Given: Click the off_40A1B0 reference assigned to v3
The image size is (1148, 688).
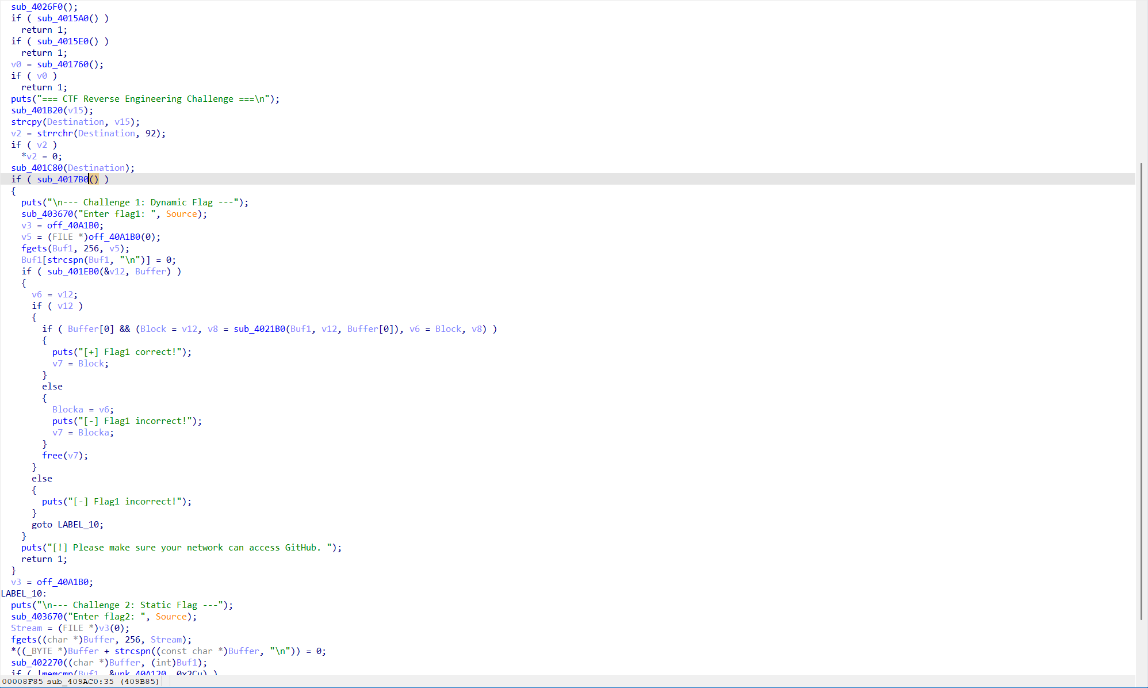Looking at the screenshot, I should 73,225.
